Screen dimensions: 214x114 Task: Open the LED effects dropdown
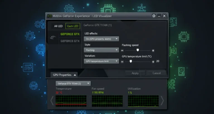101,39
